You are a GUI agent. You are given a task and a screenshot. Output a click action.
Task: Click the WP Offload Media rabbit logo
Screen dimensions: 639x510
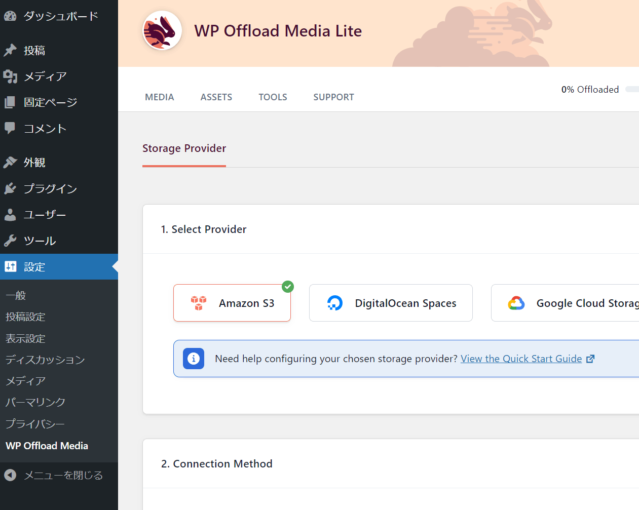point(162,31)
